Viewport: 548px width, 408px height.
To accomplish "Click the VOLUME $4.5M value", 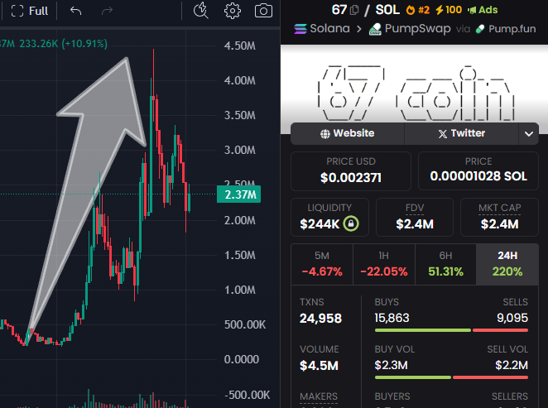I will [319, 366].
